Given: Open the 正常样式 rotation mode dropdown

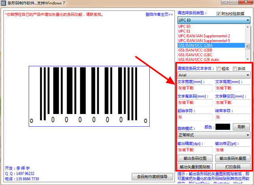Looking at the screenshot, I should (x=214, y=135).
